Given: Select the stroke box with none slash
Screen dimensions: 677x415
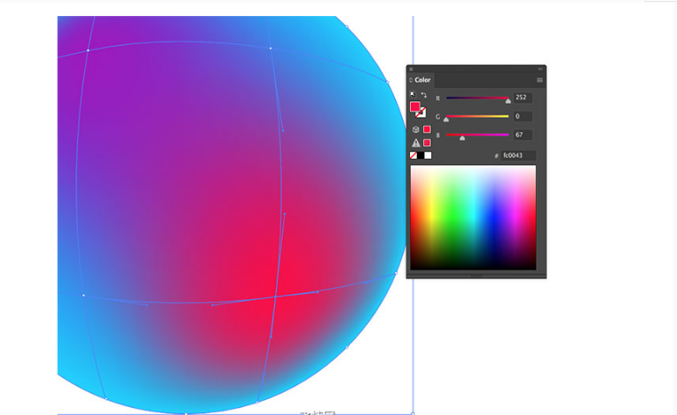Looking at the screenshot, I should (421, 113).
